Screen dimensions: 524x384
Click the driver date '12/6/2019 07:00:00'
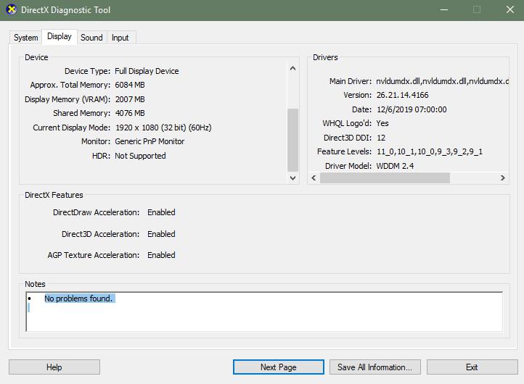point(412,109)
